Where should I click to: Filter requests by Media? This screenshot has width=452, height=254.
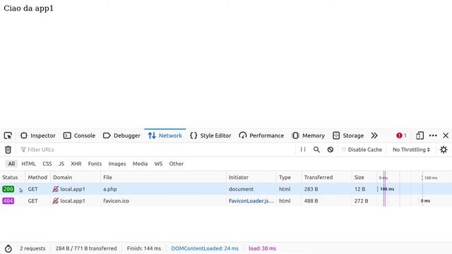[x=140, y=164]
